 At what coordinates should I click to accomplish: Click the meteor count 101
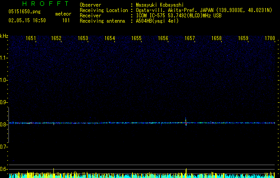point(66,20)
